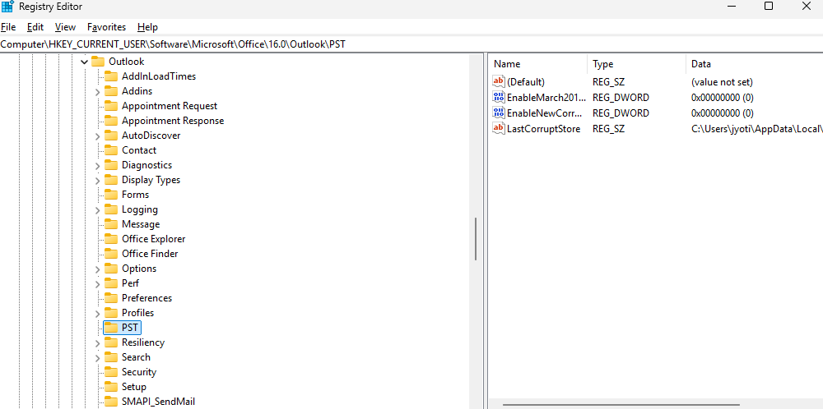823x409 pixels.
Task: Collapse the Outlook key in the tree
Action: pyautogui.click(x=84, y=62)
